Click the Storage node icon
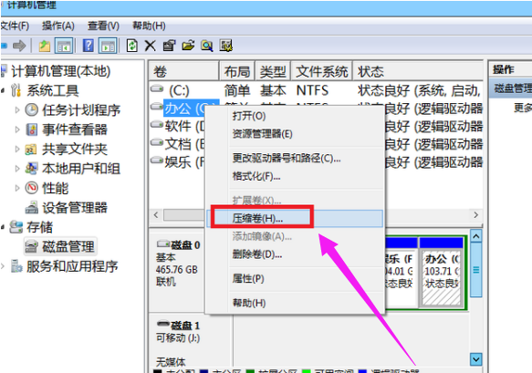 click(x=16, y=227)
